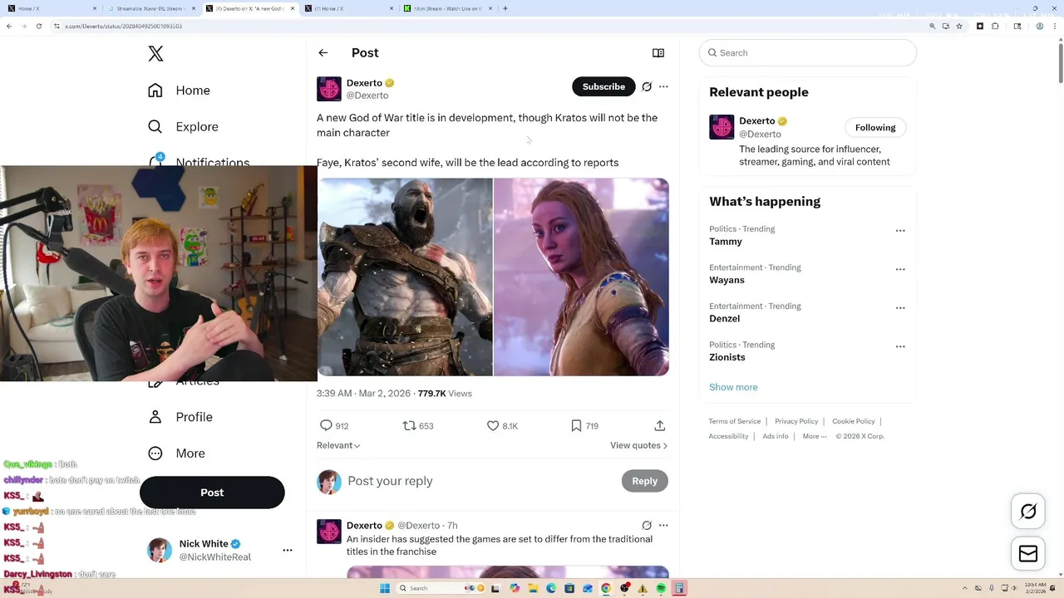The width and height of the screenshot is (1064, 598).
Task: Open Cookie Policy link
Action: (854, 421)
